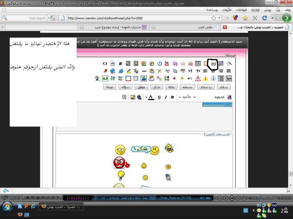Open the مساعدة menu in menu bar

pos(212,10)
